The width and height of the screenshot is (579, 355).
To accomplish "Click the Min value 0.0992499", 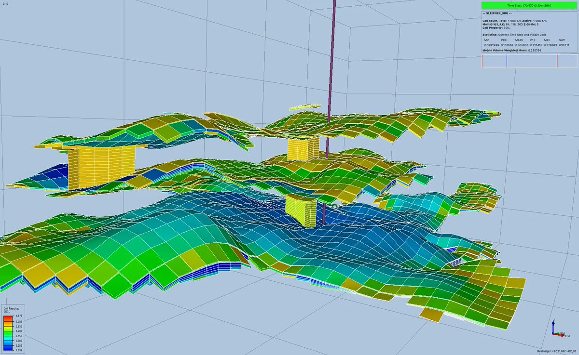I will [492, 45].
